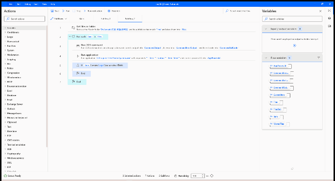
Task: Click the Get files in folder action icon
Action: point(73,28)
